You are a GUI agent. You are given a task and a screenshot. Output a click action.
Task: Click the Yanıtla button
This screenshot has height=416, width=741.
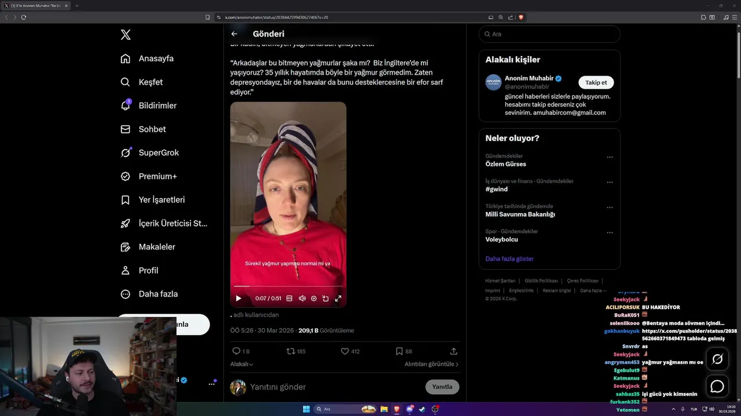[442, 387]
